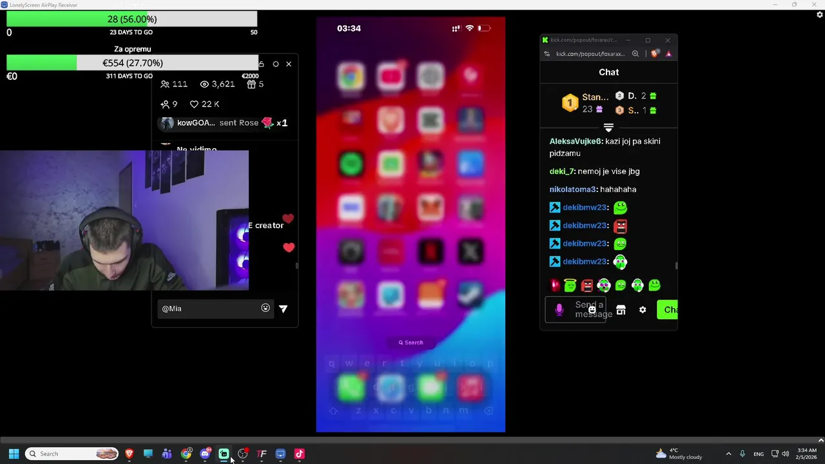Viewport: 825px width, 464px height.
Task: Show hidden system tray icons
Action: 728,454
